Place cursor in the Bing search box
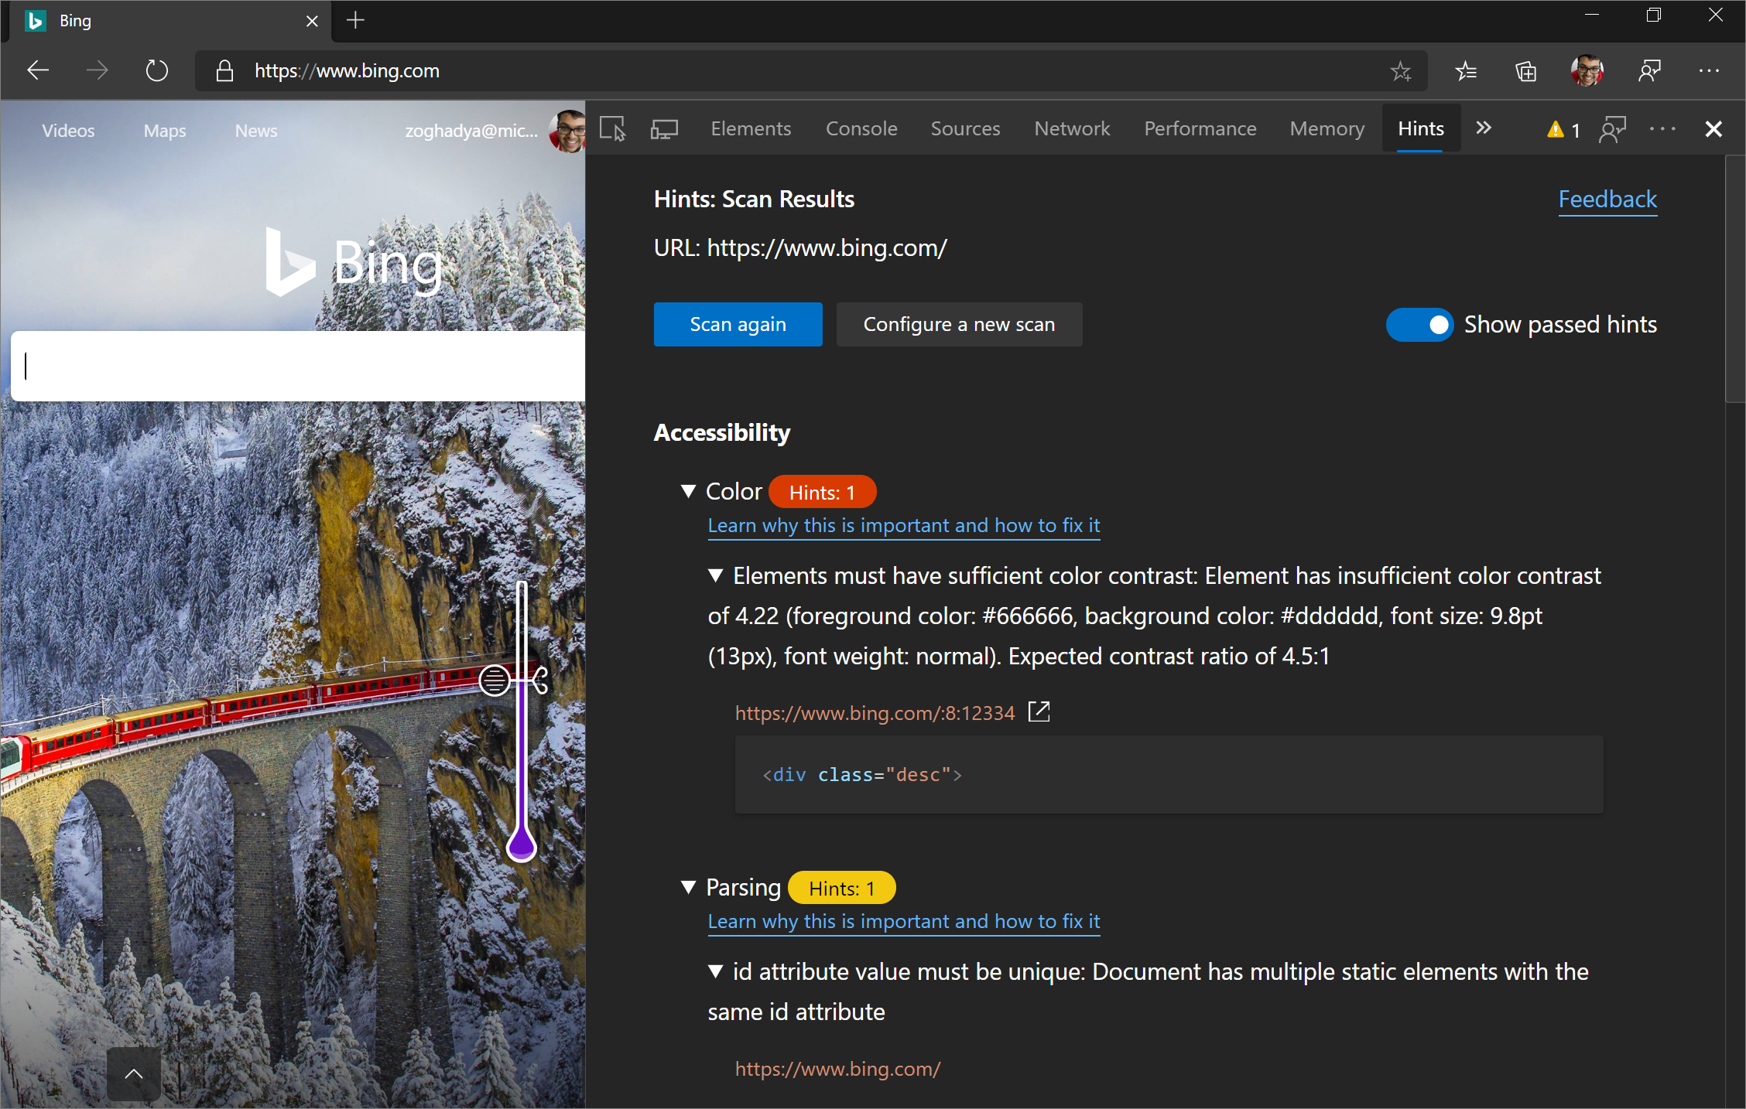Viewport: 1746px width, 1109px height. [294, 366]
